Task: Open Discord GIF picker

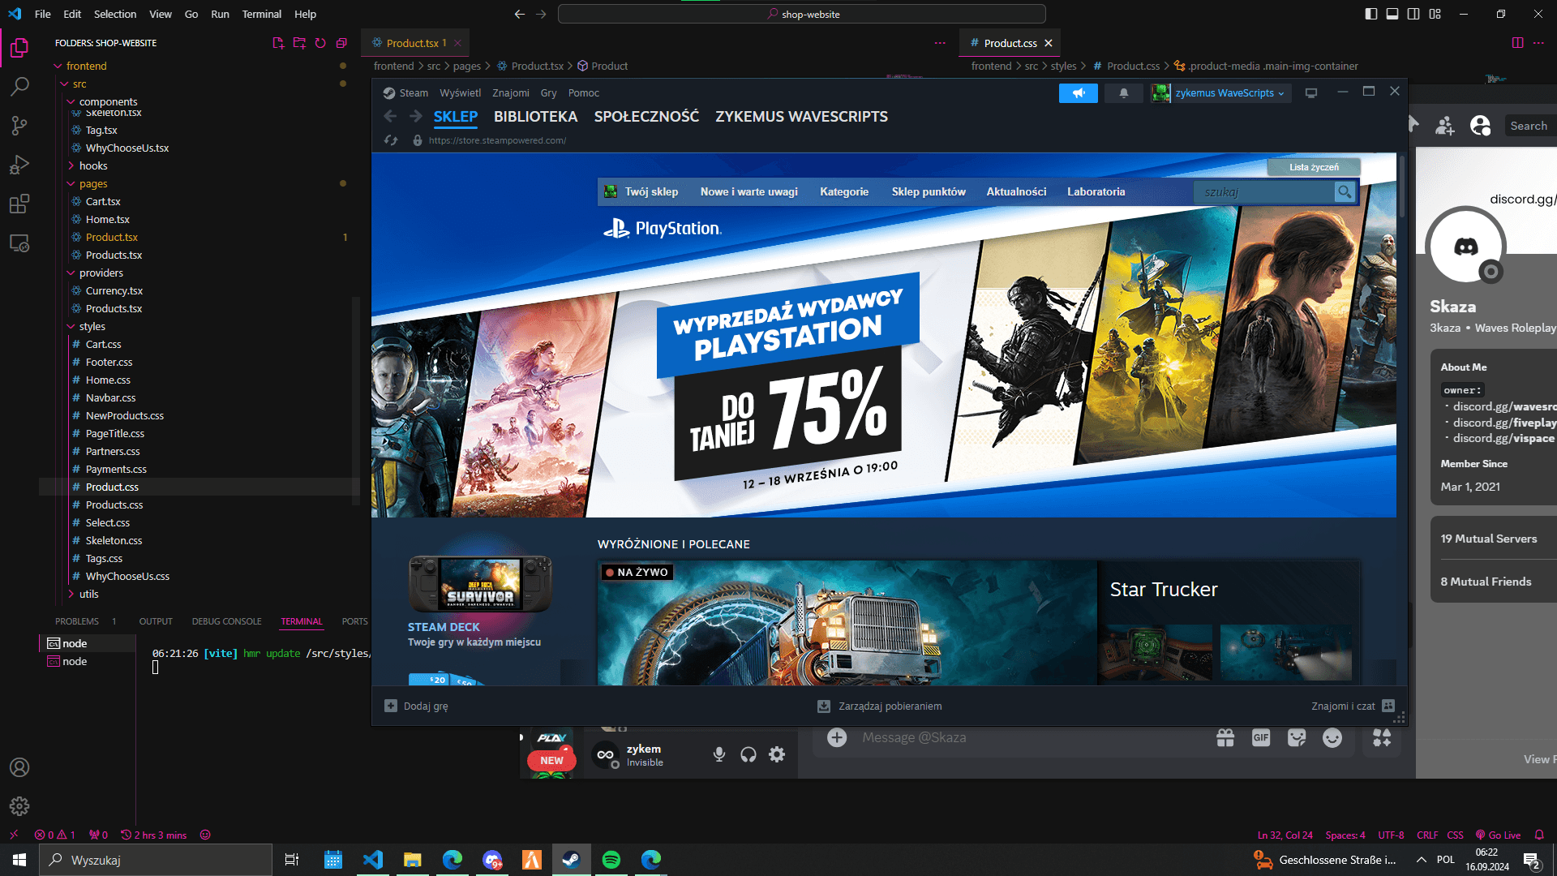Action: 1261,737
